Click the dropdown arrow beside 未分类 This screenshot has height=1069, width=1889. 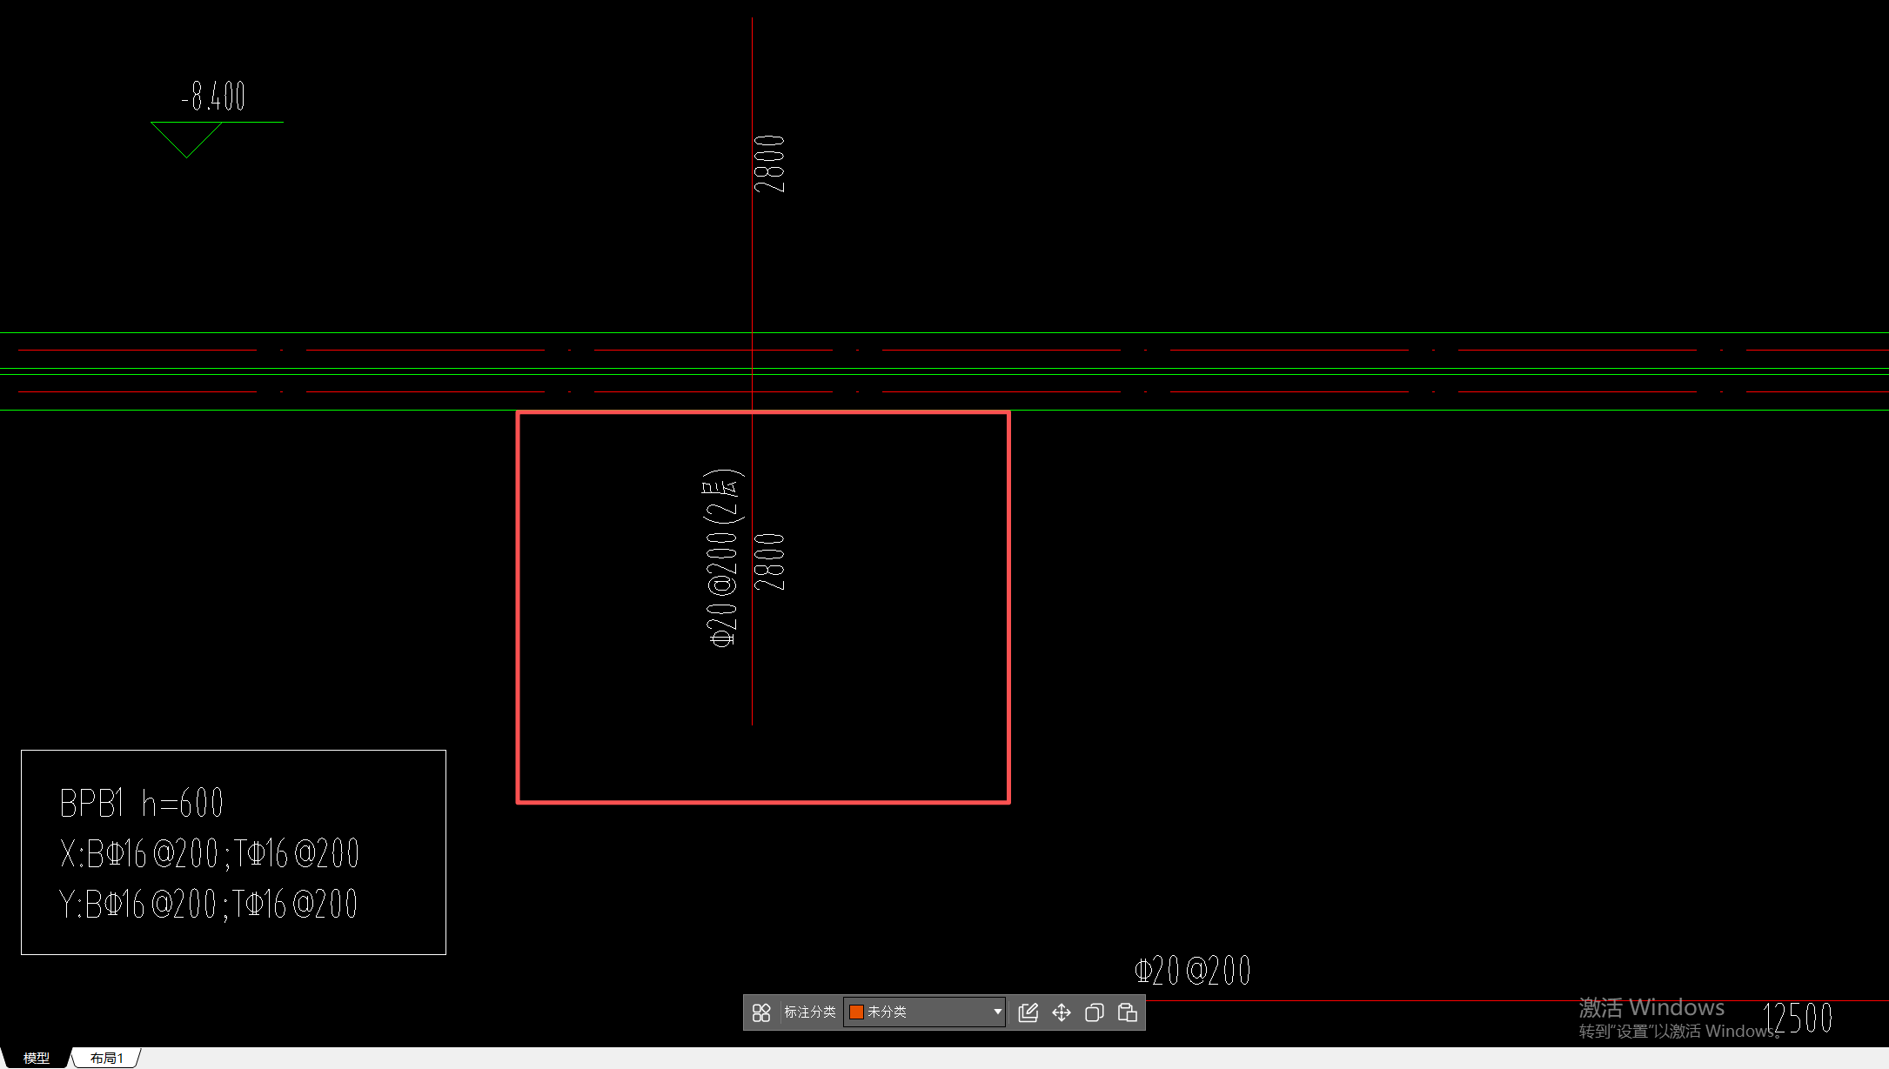(x=997, y=1012)
